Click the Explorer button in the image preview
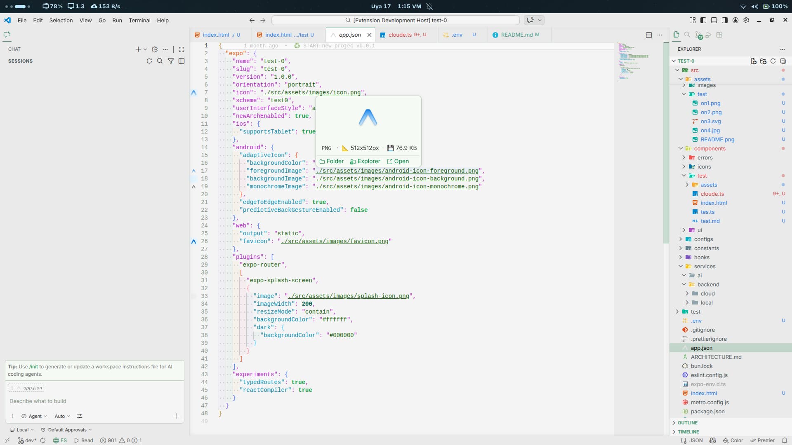This screenshot has height=445, width=792. (x=365, y=162)
